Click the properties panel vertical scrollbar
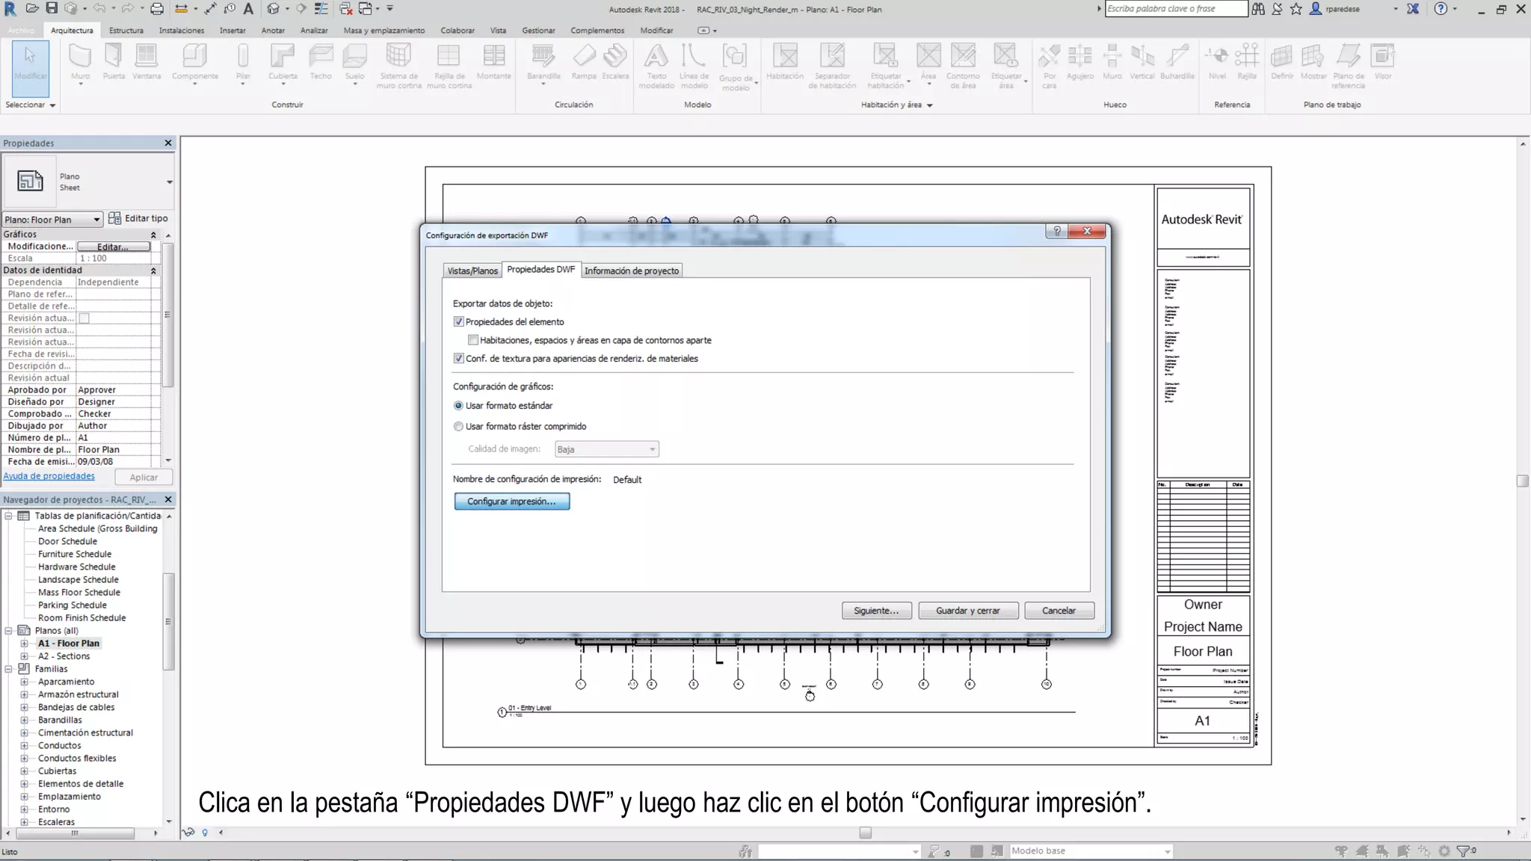The height and width of the screenshot is (861, 1531). click(168, 314)
